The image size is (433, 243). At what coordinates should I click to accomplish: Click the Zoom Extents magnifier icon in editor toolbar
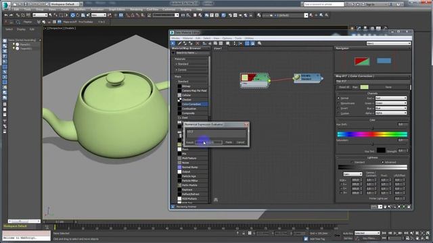[260, 43]
